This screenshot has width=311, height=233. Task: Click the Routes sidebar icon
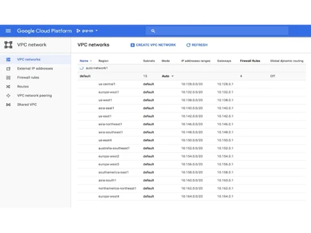pyautogui.click(x=8, y=86)
